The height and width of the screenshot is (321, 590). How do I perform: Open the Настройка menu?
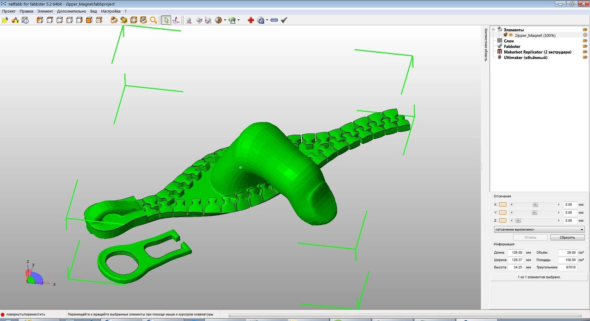click(x=111, y=11)
